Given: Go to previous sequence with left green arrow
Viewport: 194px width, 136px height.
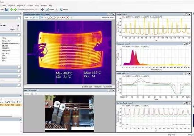Looking at the screenshot, I should (11, 10).
